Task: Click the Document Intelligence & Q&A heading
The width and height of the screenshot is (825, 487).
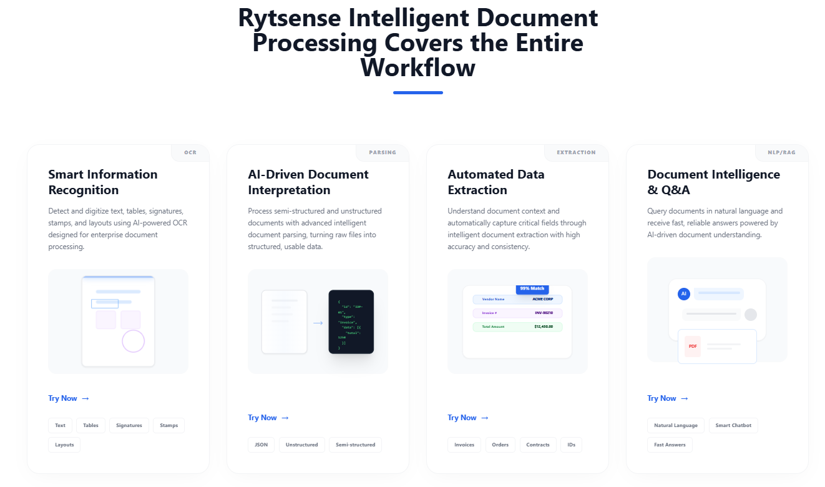Action: [x=713, y=182]
